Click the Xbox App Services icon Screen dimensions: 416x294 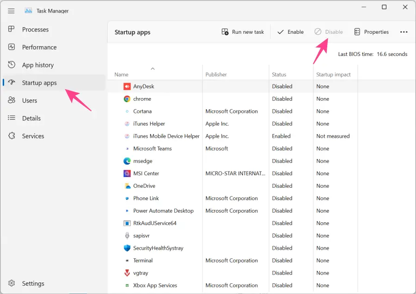coord(127,285)
